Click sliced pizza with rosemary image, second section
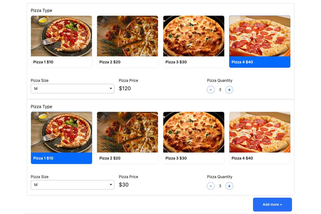This screenshot has height=214, width=321. click(128, 132)
